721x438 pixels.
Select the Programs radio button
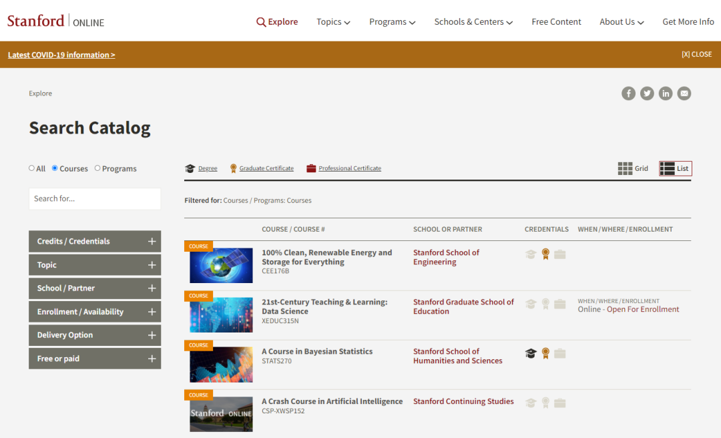pos(97,168)
